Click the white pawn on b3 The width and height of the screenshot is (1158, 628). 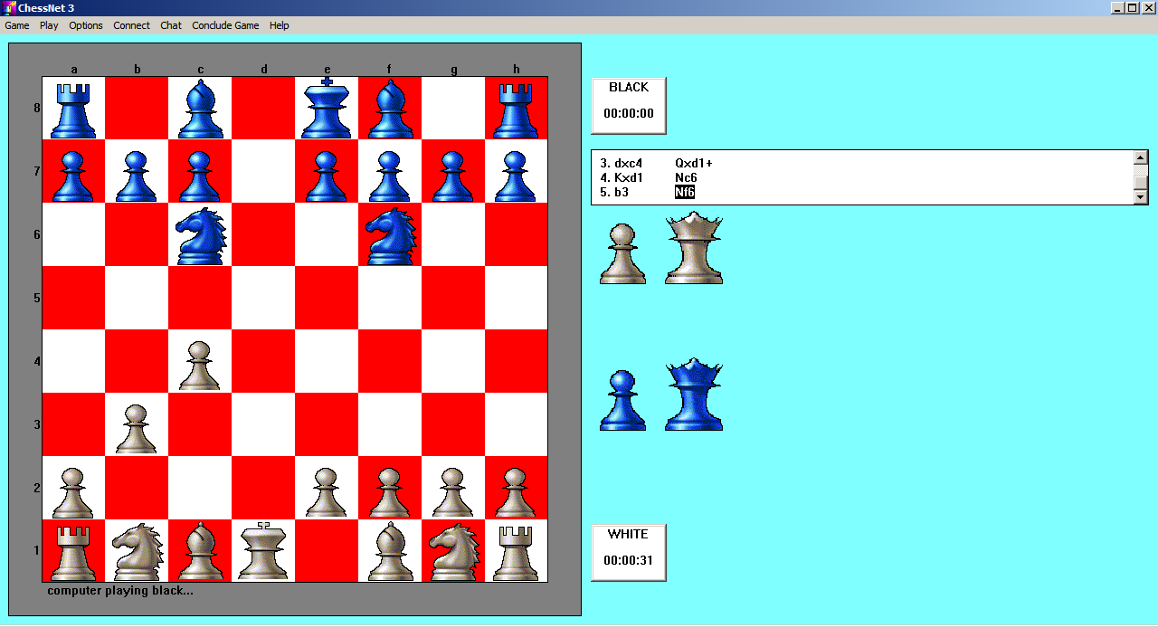click(137, 427)
